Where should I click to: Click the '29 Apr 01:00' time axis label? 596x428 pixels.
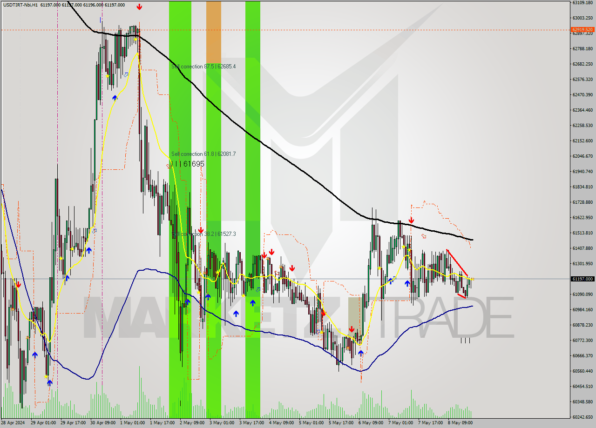click(43, 423)
